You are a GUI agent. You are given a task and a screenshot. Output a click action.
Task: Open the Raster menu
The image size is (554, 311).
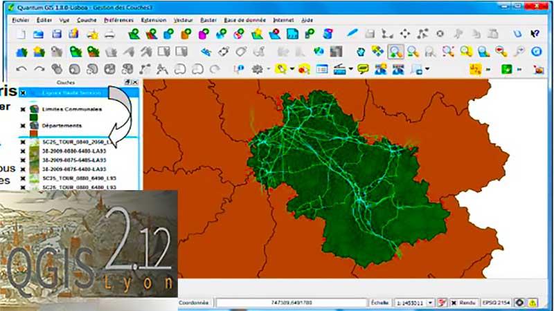(x=208, y=20)
